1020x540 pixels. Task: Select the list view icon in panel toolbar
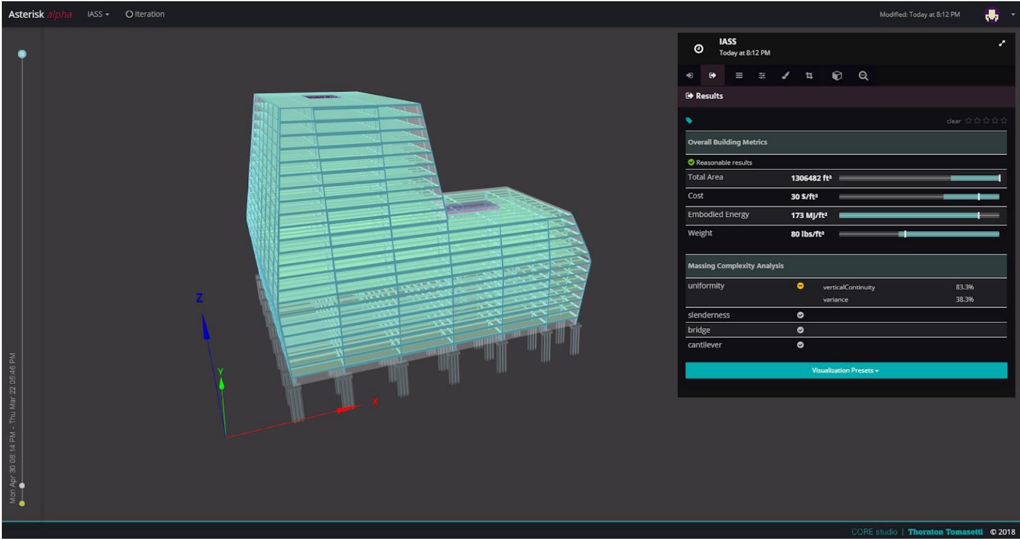739,76
